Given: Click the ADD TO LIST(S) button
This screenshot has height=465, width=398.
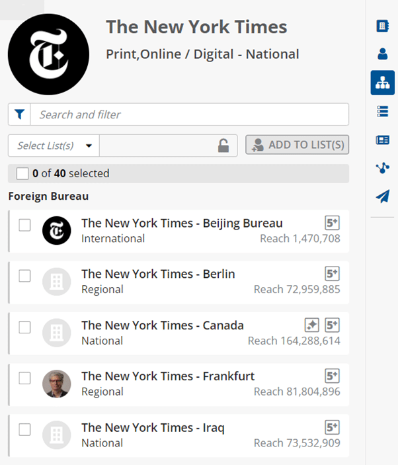Looking at the screenshot, I should pos(298,145).
